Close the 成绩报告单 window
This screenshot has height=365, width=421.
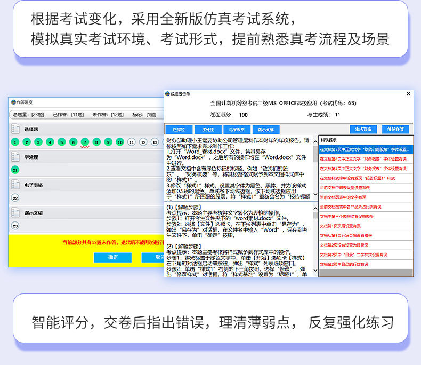[408, 93]
